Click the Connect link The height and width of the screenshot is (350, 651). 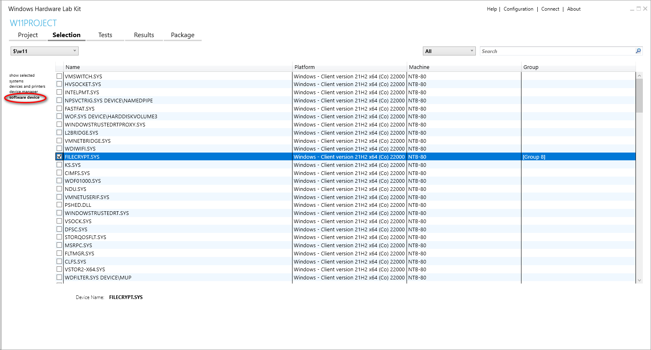[x=550, y=9]
